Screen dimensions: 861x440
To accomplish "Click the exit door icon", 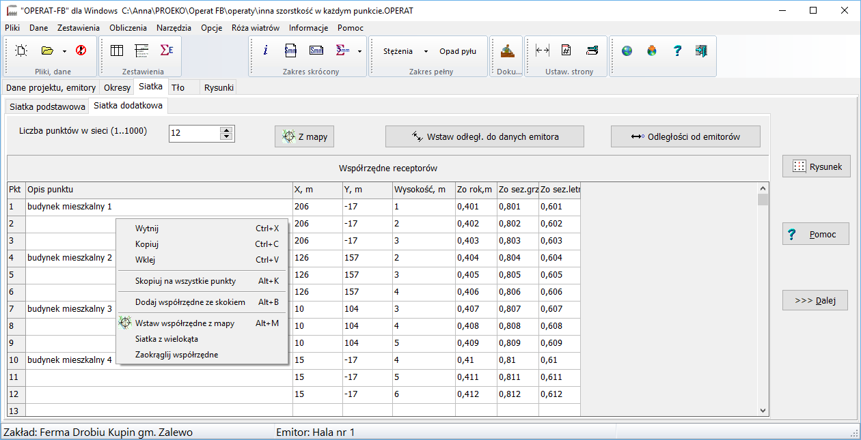I will coord(701,50).
